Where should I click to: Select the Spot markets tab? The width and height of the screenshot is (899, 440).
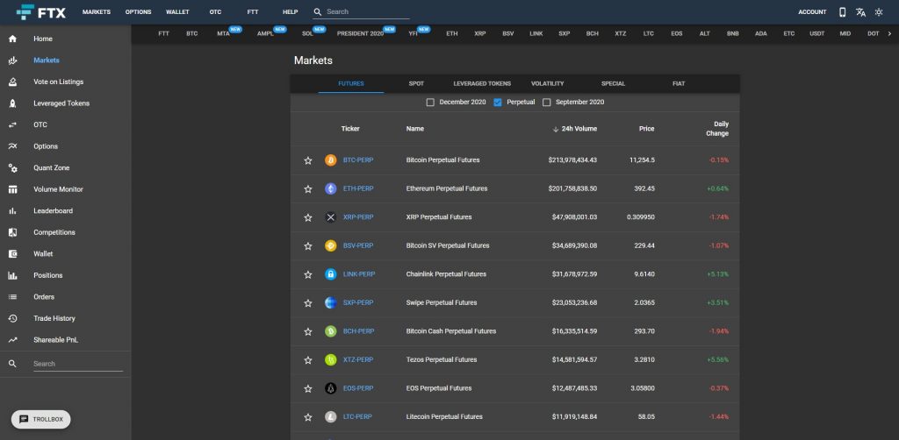(416, 83)
